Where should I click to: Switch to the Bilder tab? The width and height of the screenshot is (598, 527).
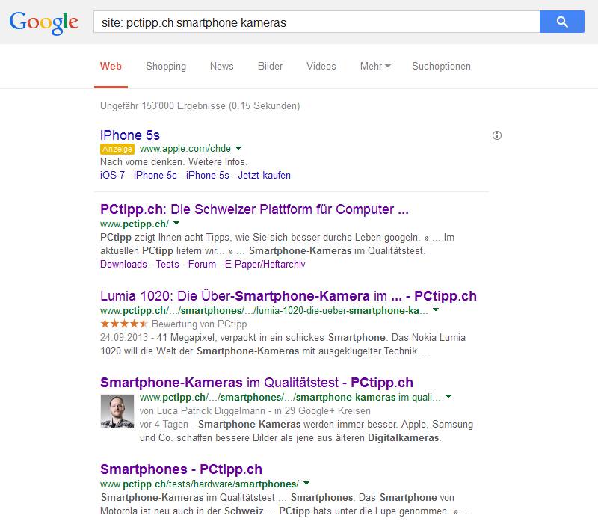tap(270, 66)
